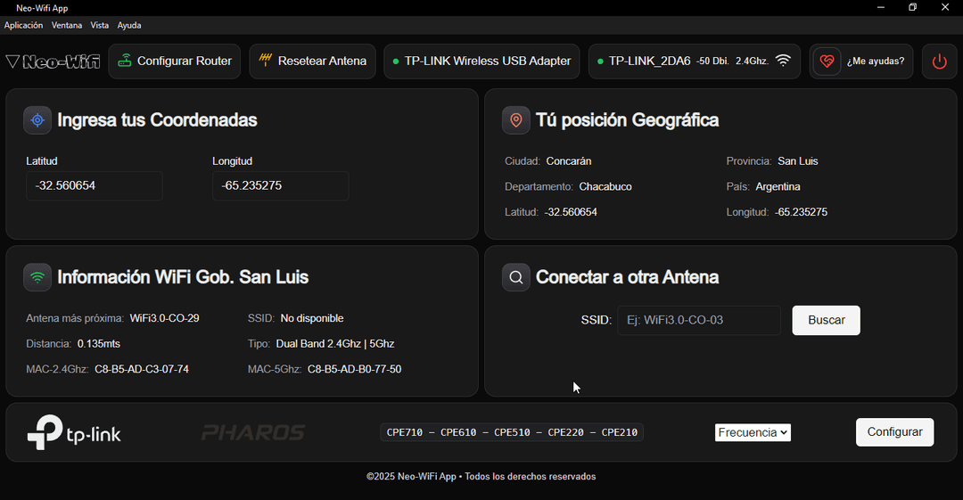Click the country value Argentina
Screen dimensions: 963x500
pyautogui.click(x=778, y=187)
